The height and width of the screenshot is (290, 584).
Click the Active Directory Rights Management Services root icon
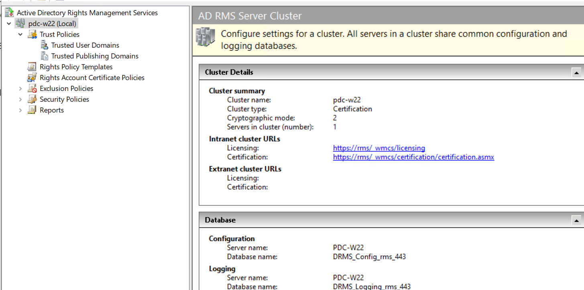click(9, 12)
